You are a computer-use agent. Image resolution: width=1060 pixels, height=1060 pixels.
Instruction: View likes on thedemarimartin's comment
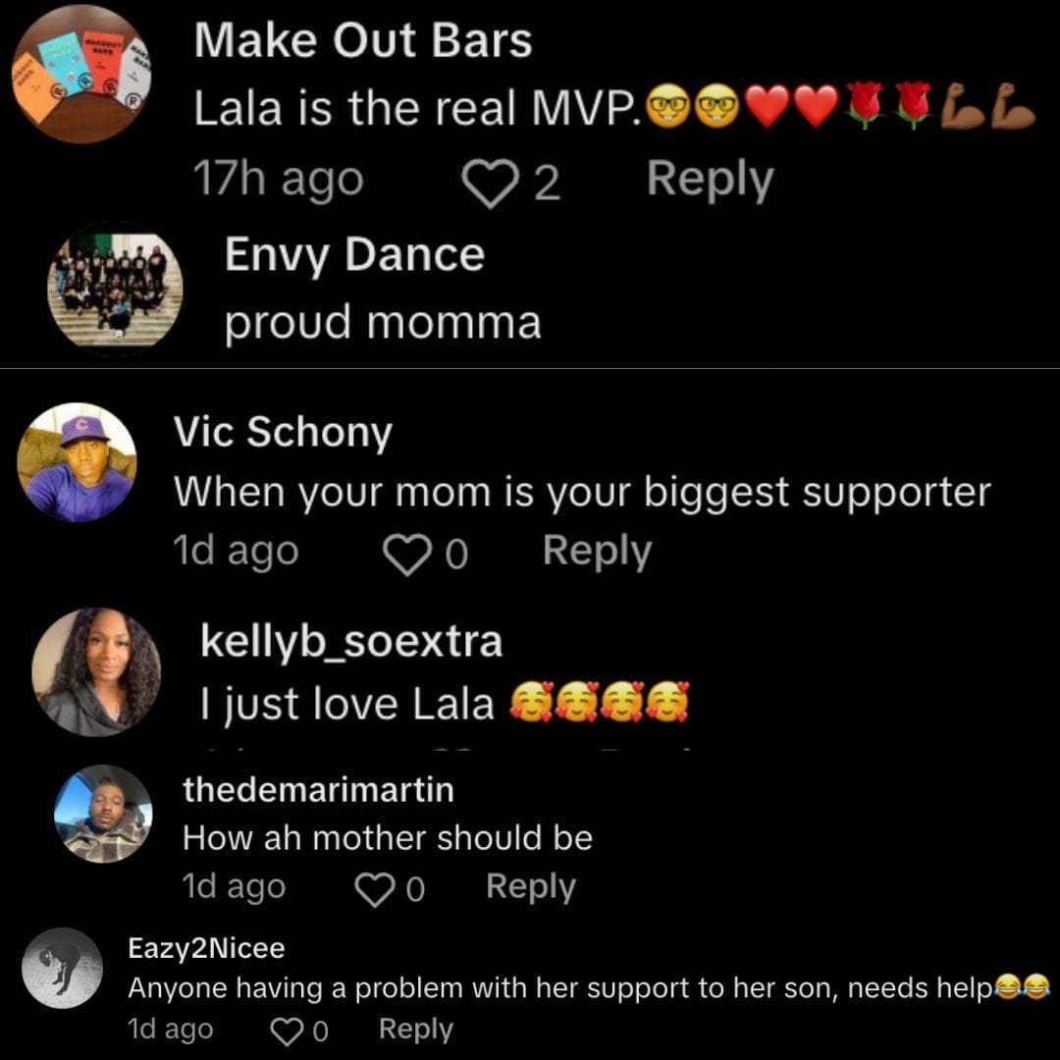[416, 887]
